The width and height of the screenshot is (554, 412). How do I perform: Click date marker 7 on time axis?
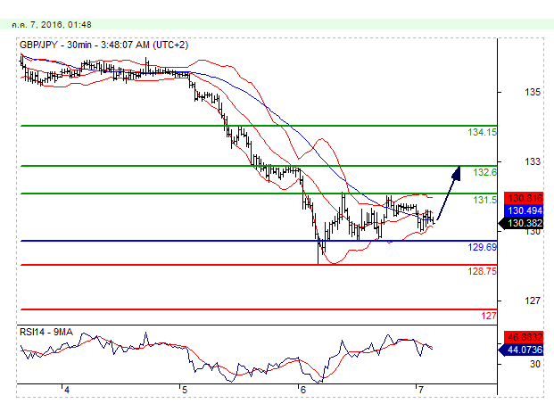pos(420,390)
